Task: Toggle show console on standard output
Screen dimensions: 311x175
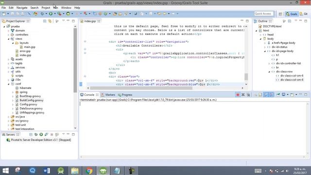Action: 266,95
